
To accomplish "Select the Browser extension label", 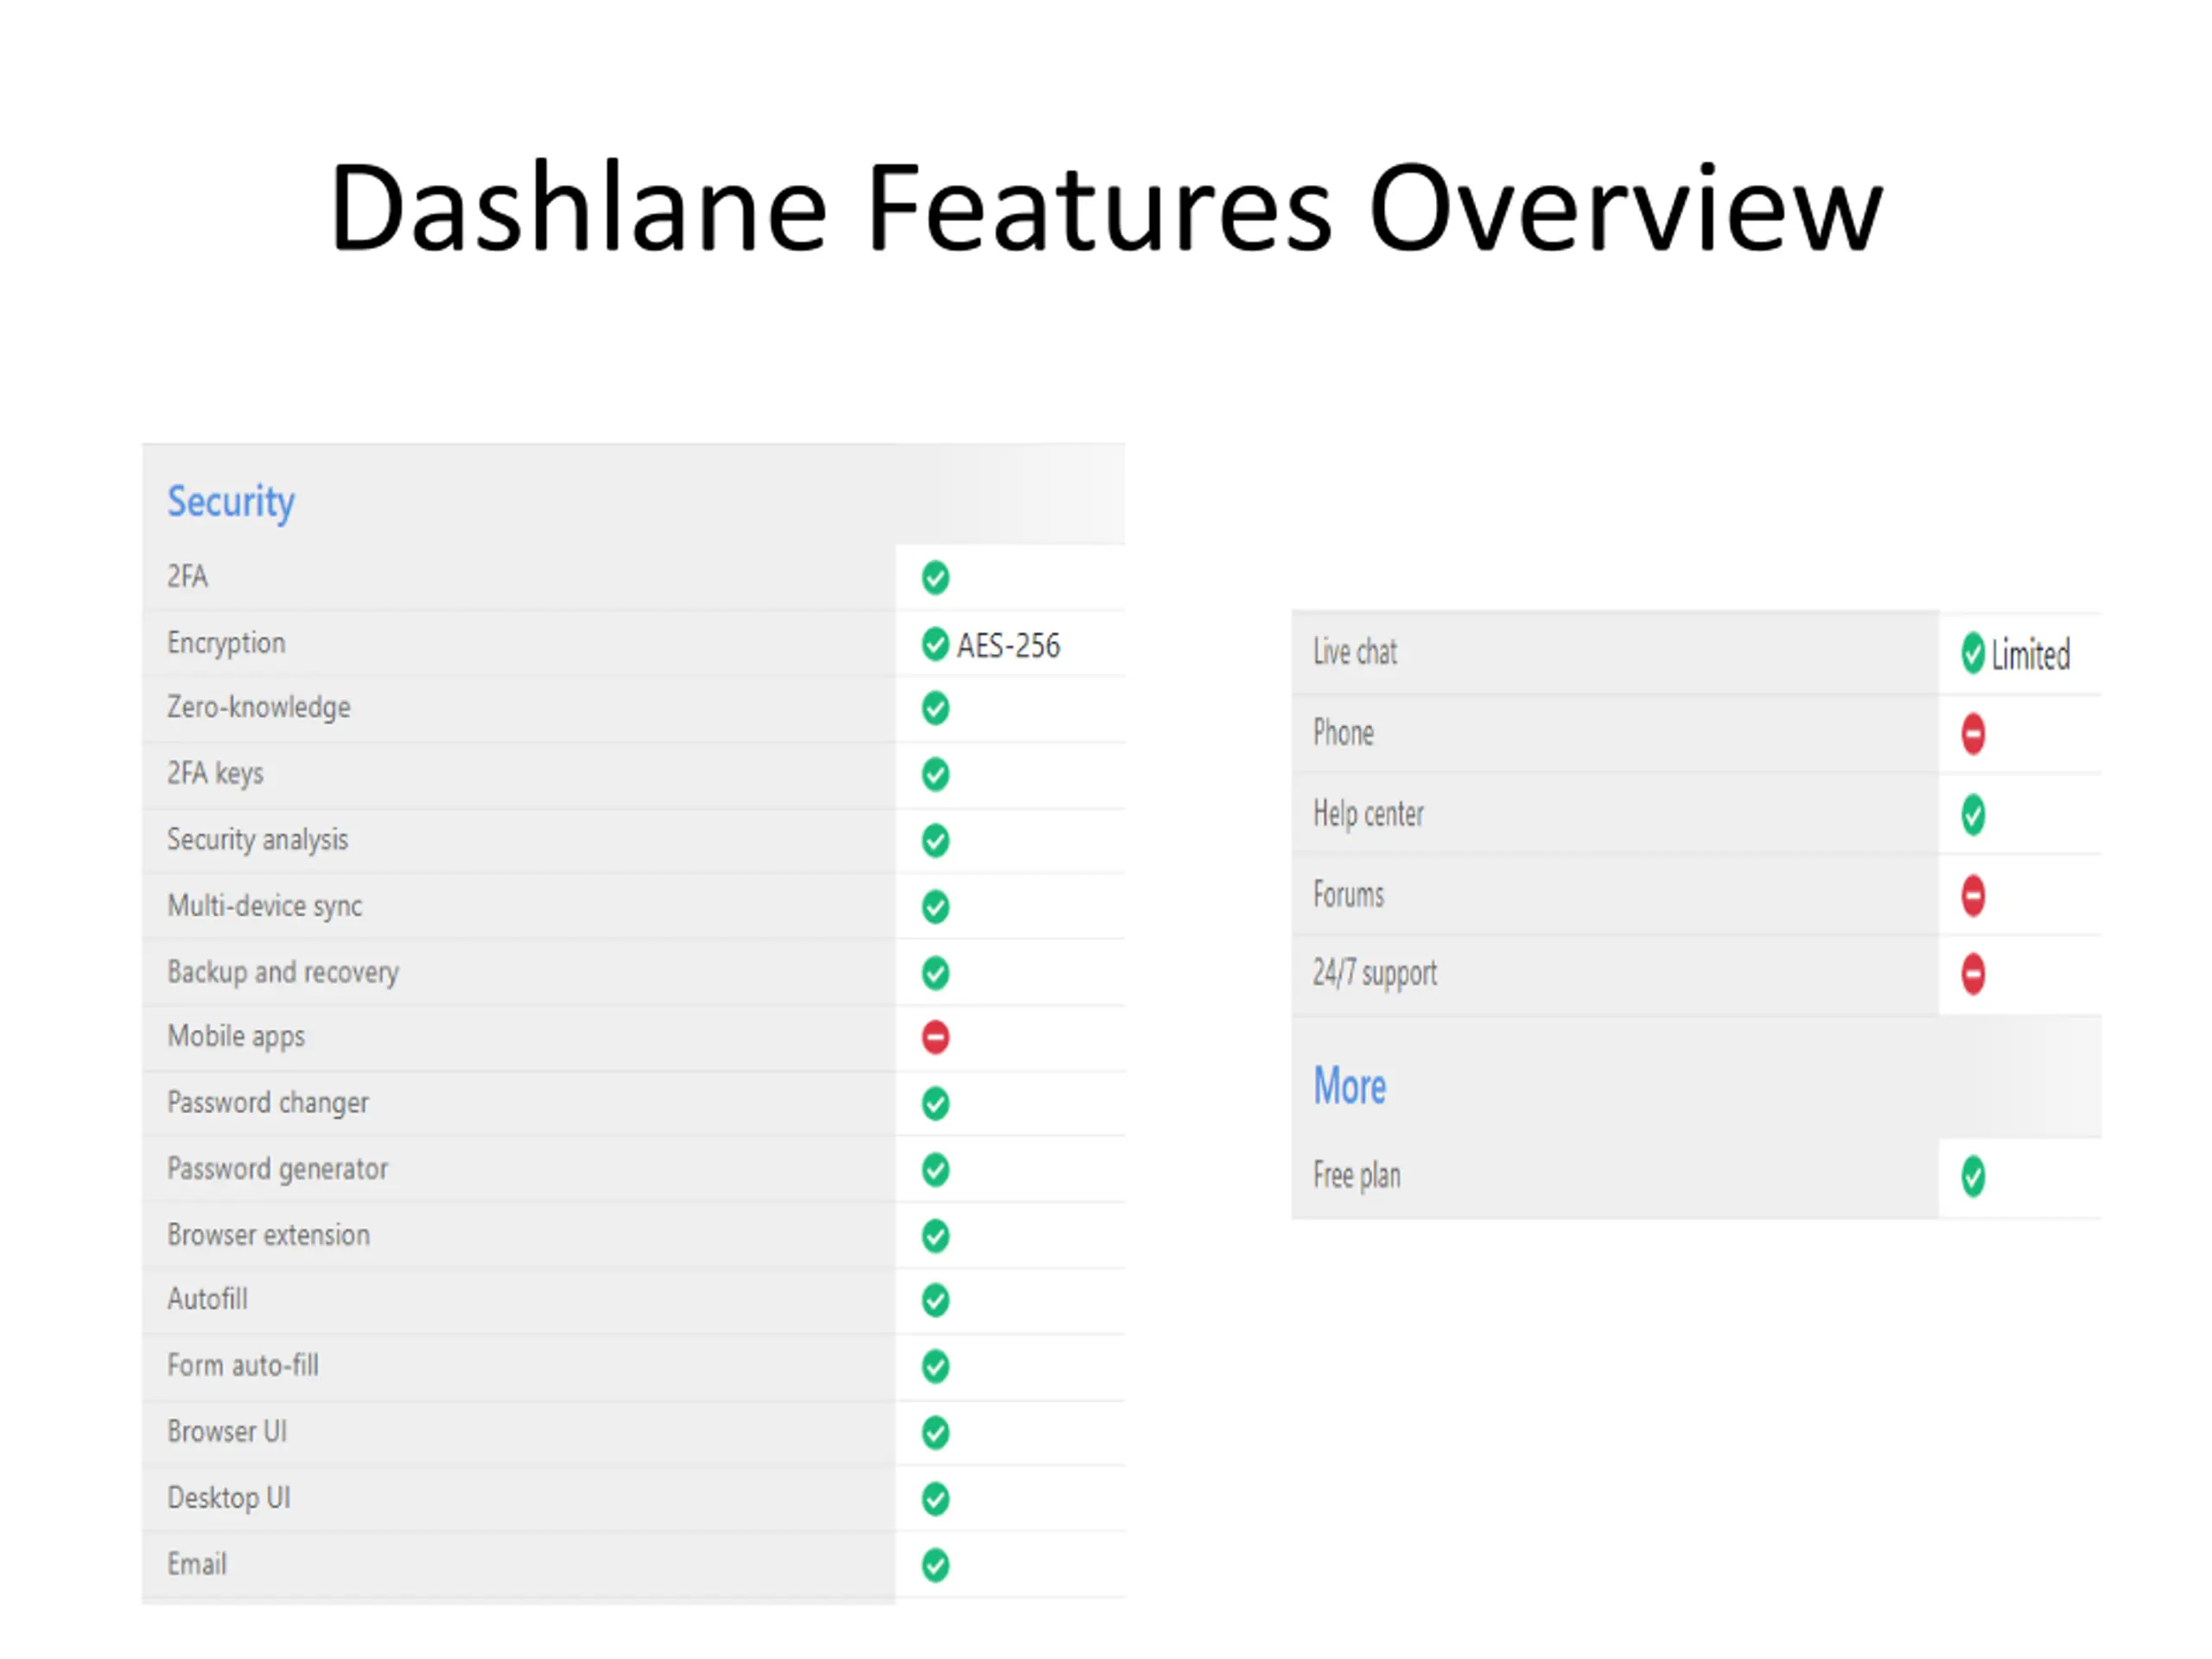I will click(x=268, y=1236).
